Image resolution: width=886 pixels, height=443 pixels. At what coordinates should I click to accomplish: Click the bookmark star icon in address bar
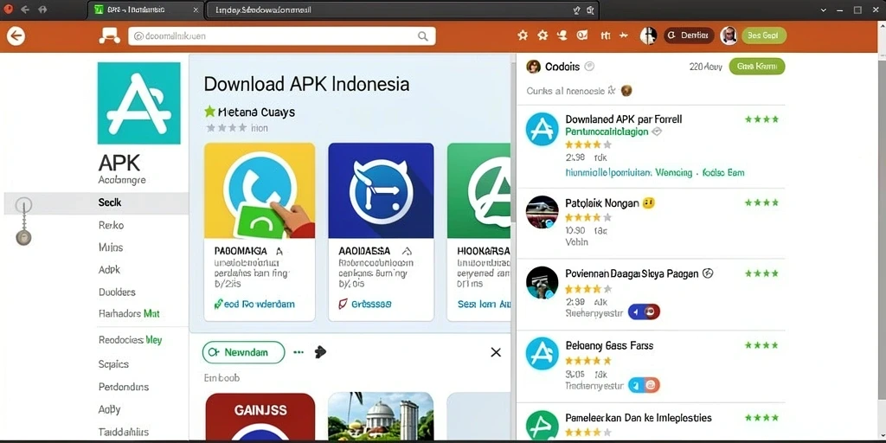pos(575,10)
